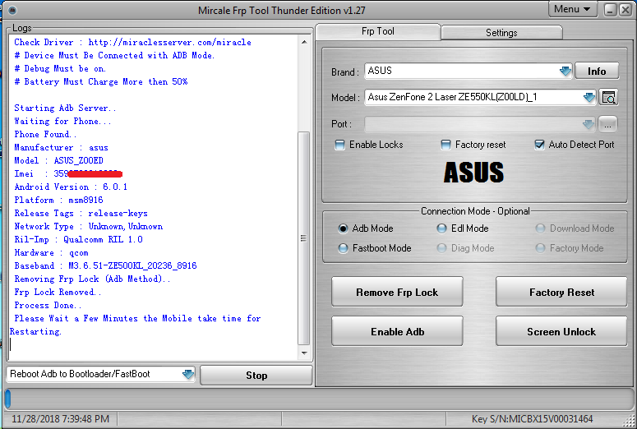Minimize the Miracle Frp Tool window
Image resolution: width=637 pixels, height=429 pixels.
tap(610, 10)
